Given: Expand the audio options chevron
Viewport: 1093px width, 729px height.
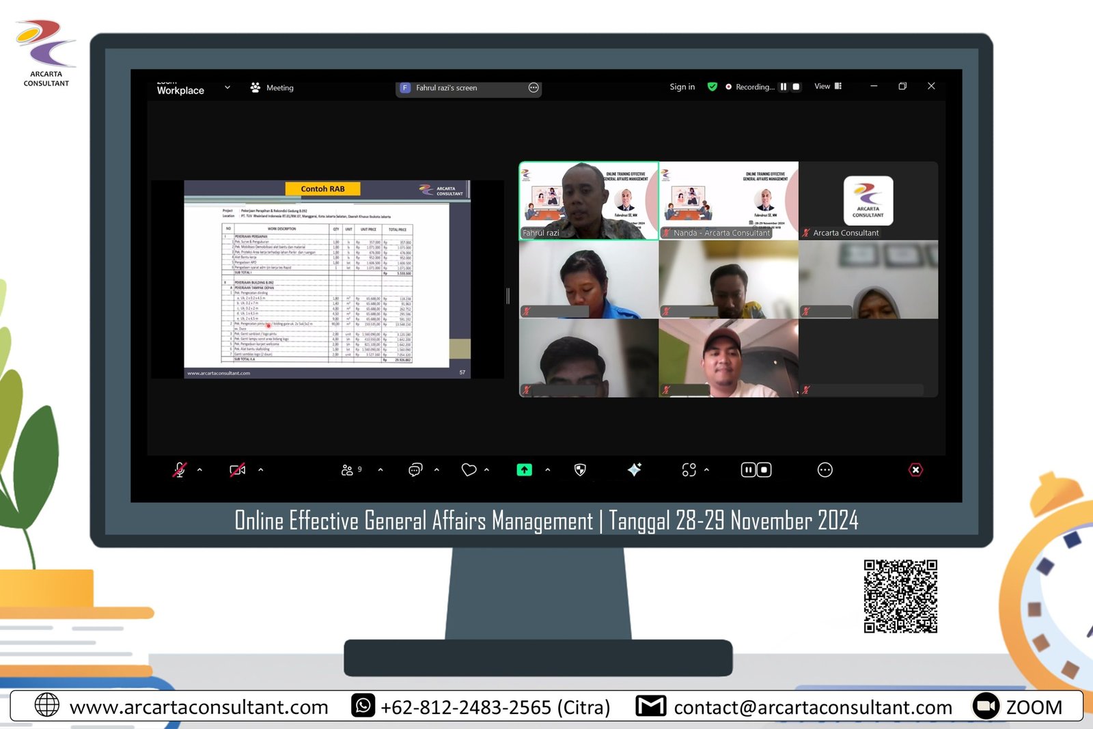Looking at the screenshot, I should click(x=199, y=470).
